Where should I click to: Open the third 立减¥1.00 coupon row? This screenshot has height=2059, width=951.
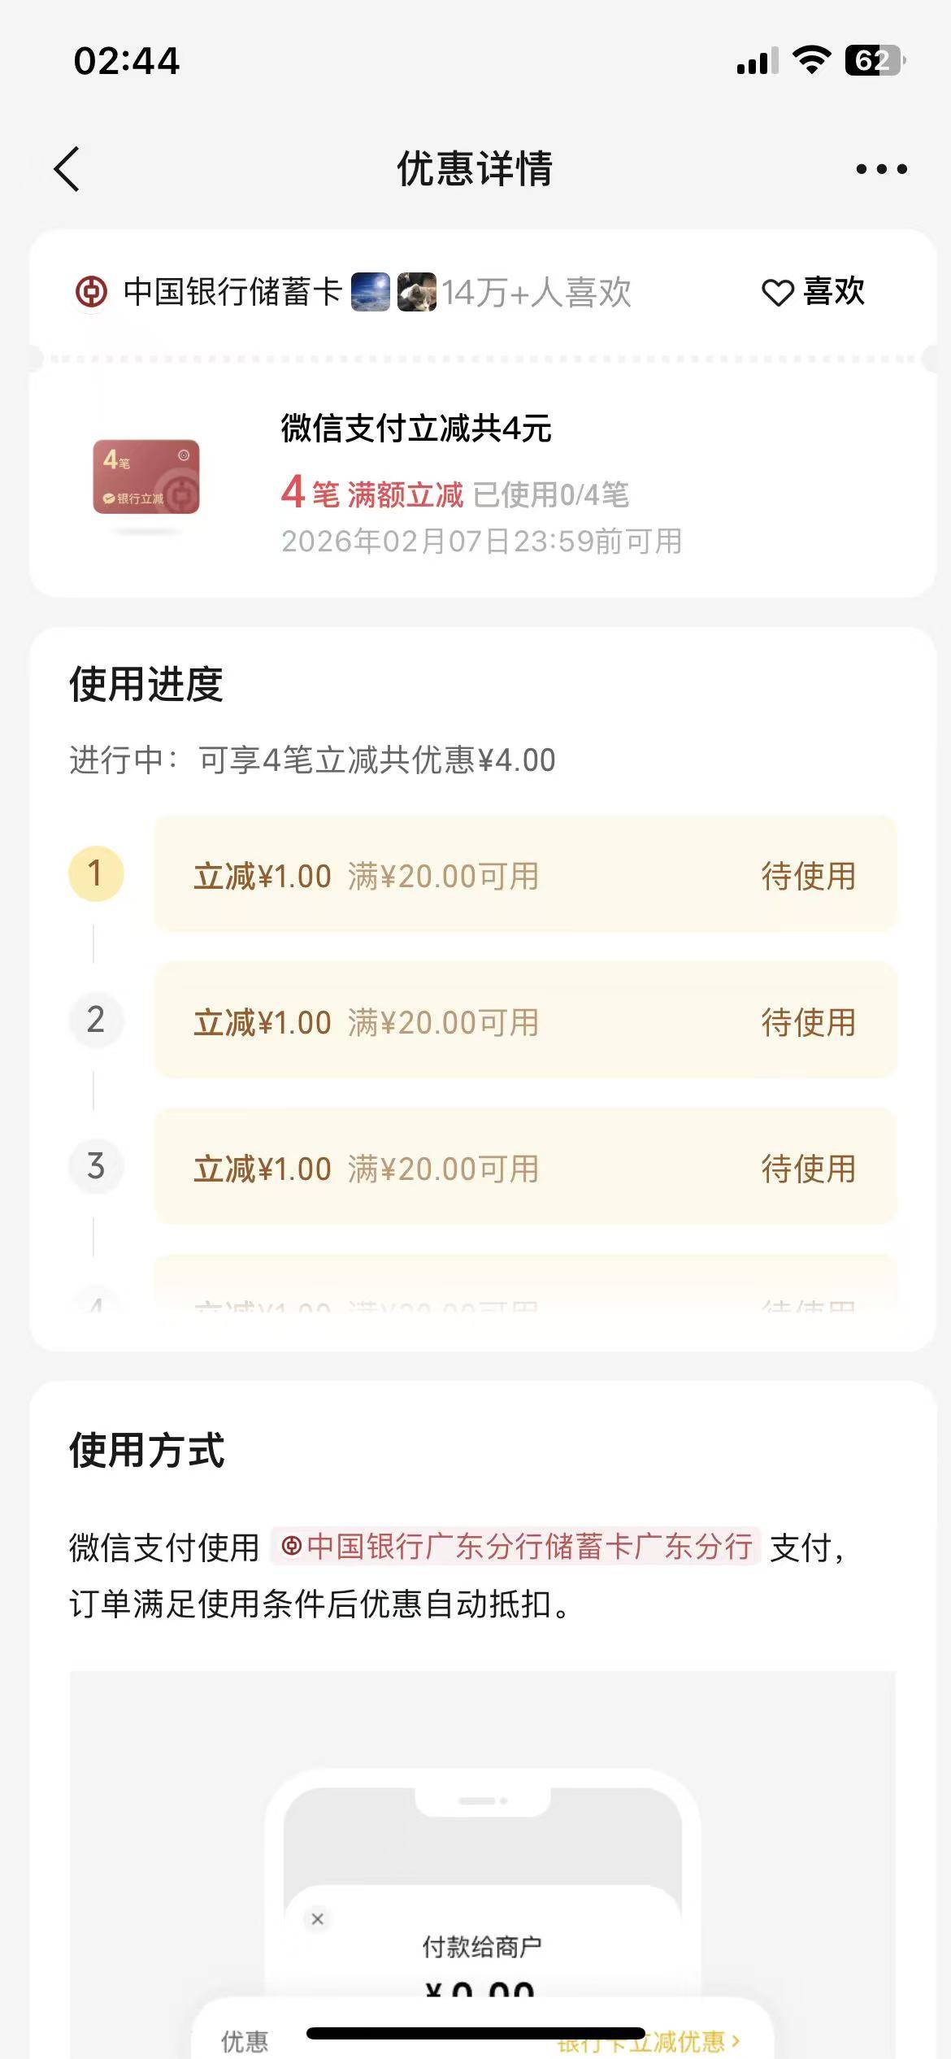[525, 1168]
